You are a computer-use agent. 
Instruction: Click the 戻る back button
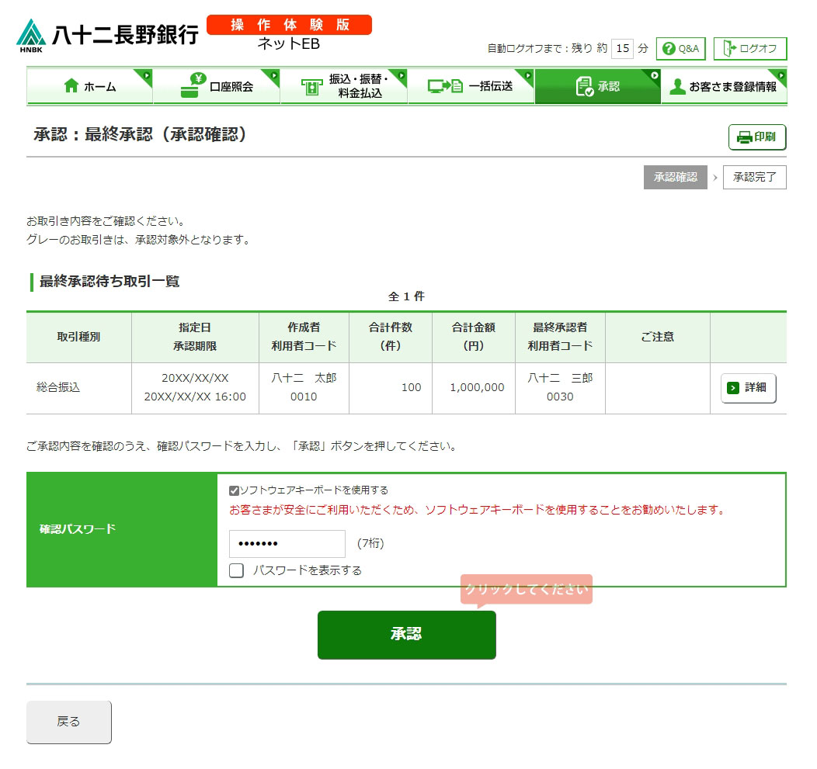click(x=69, y=722)
